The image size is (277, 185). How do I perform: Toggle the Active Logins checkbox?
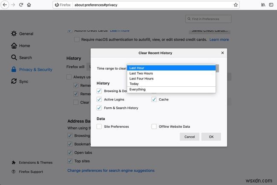pyautogui.click(x=99, y=99)
